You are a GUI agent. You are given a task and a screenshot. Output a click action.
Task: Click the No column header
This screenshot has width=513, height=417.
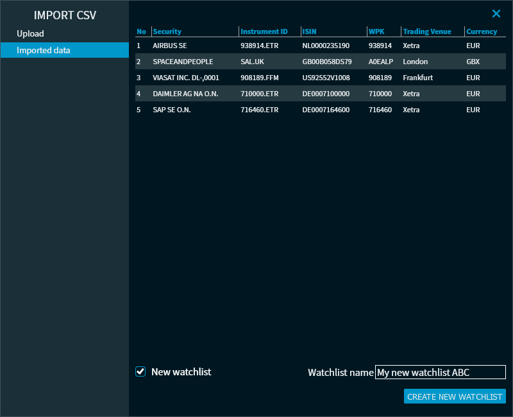point(142,31)
